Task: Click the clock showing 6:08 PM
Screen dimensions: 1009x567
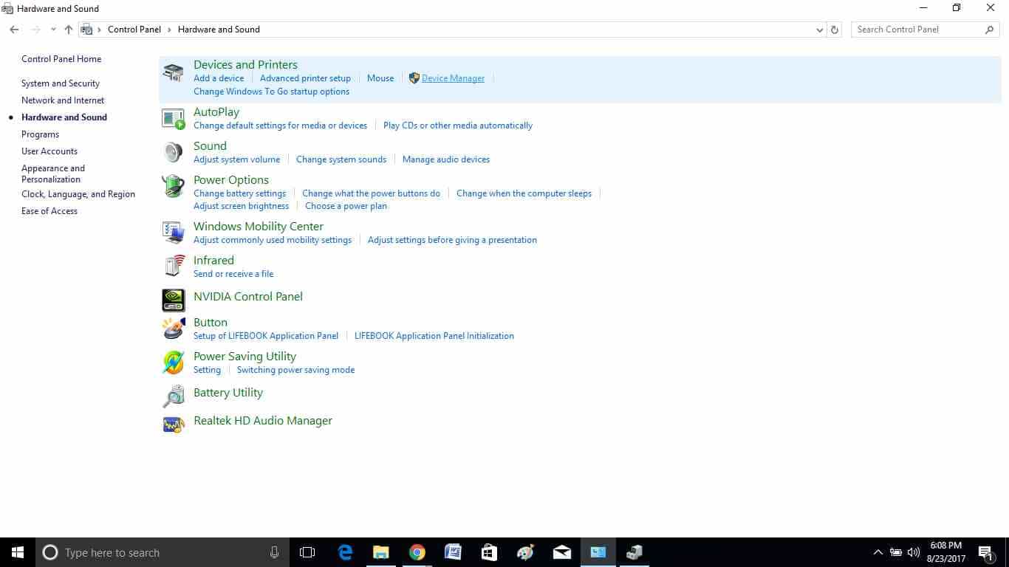Action: 946,546
